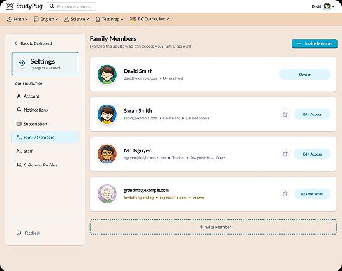
Task: Open David's user avatar menu
Action: 327,6
